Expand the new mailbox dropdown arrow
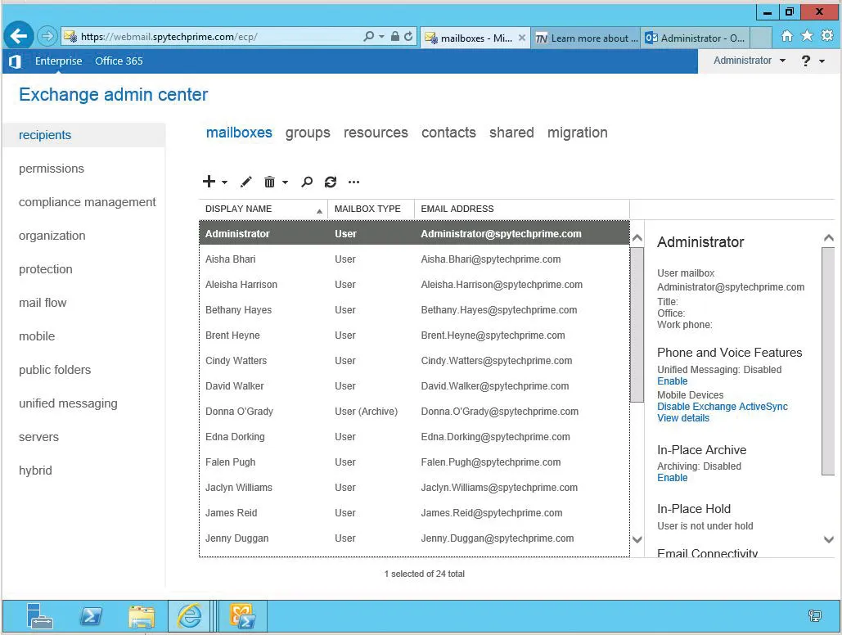This screenshot has width=842, height=635. pos(224,182)
